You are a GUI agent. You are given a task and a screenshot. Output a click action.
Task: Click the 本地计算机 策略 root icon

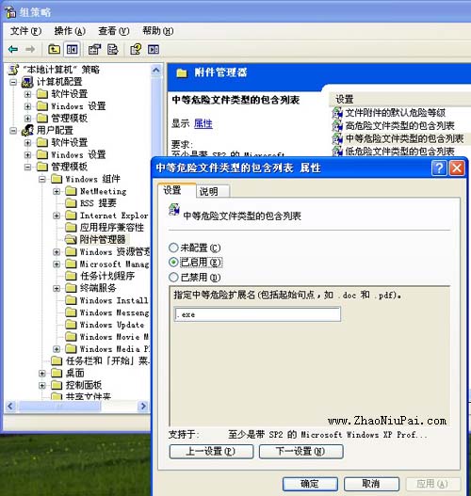click(x=13, y=70)
